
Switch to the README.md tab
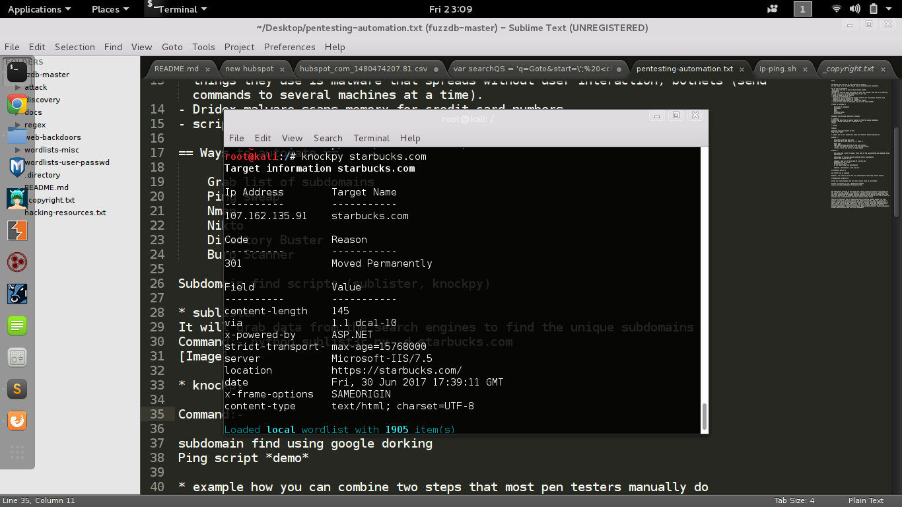click(176, 69)
